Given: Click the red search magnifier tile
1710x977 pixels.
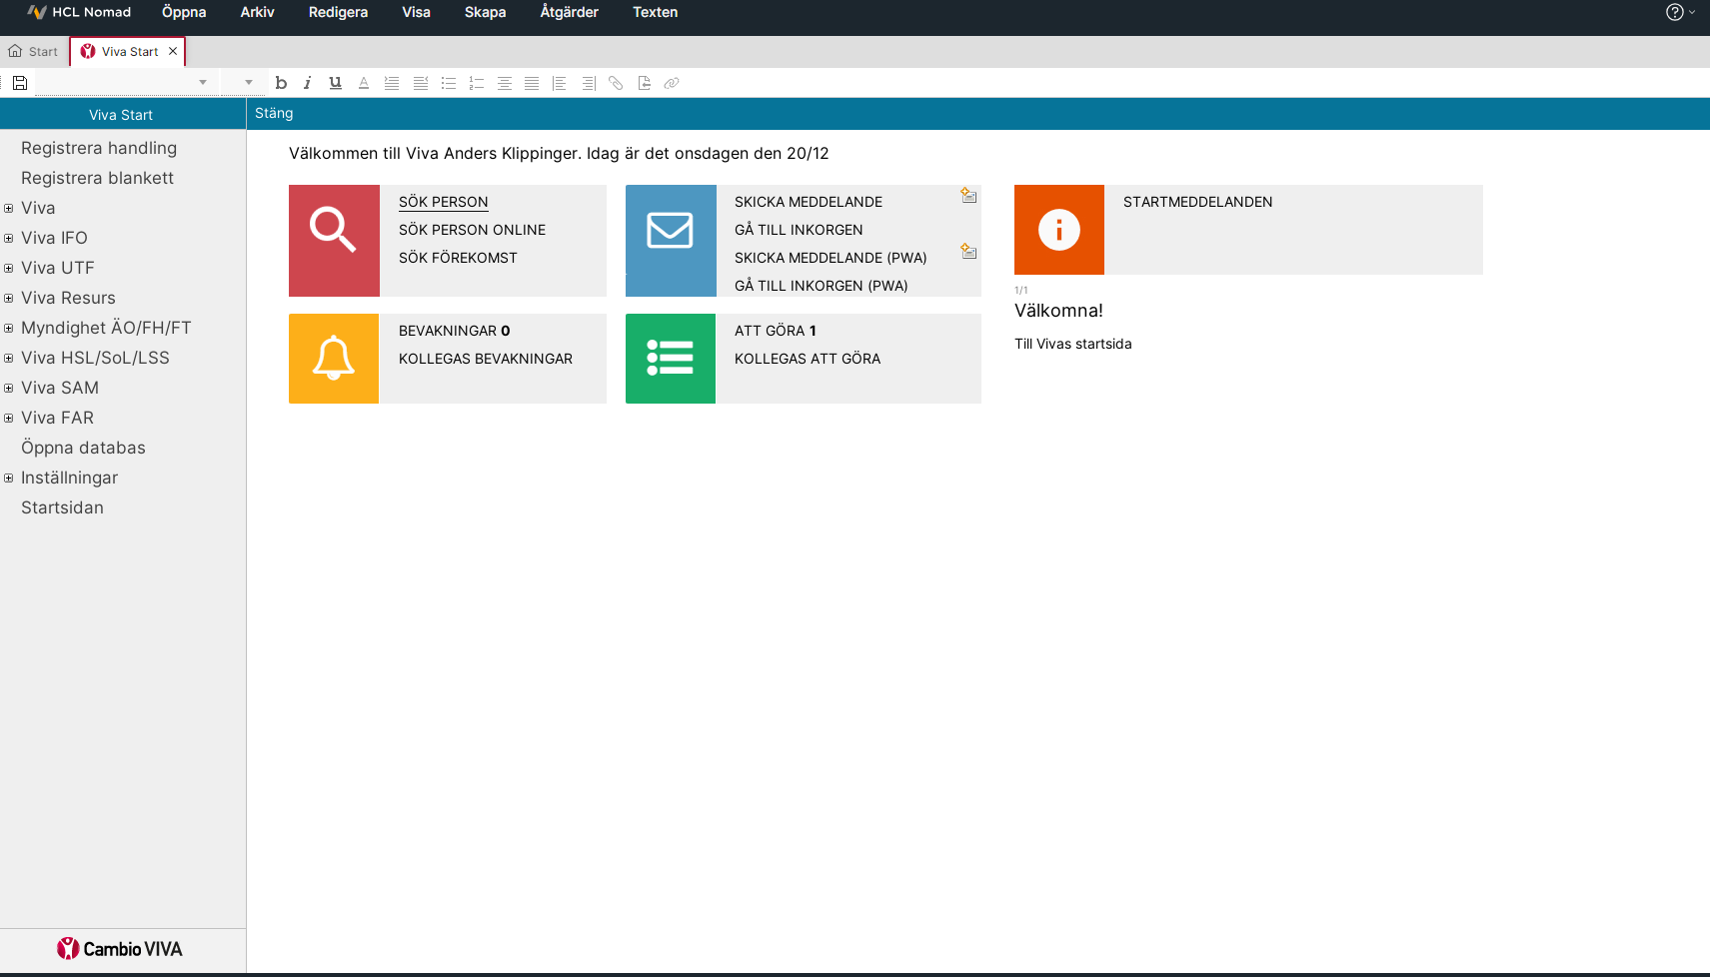Looking at the screenshot, I should [x=334, y=241].
